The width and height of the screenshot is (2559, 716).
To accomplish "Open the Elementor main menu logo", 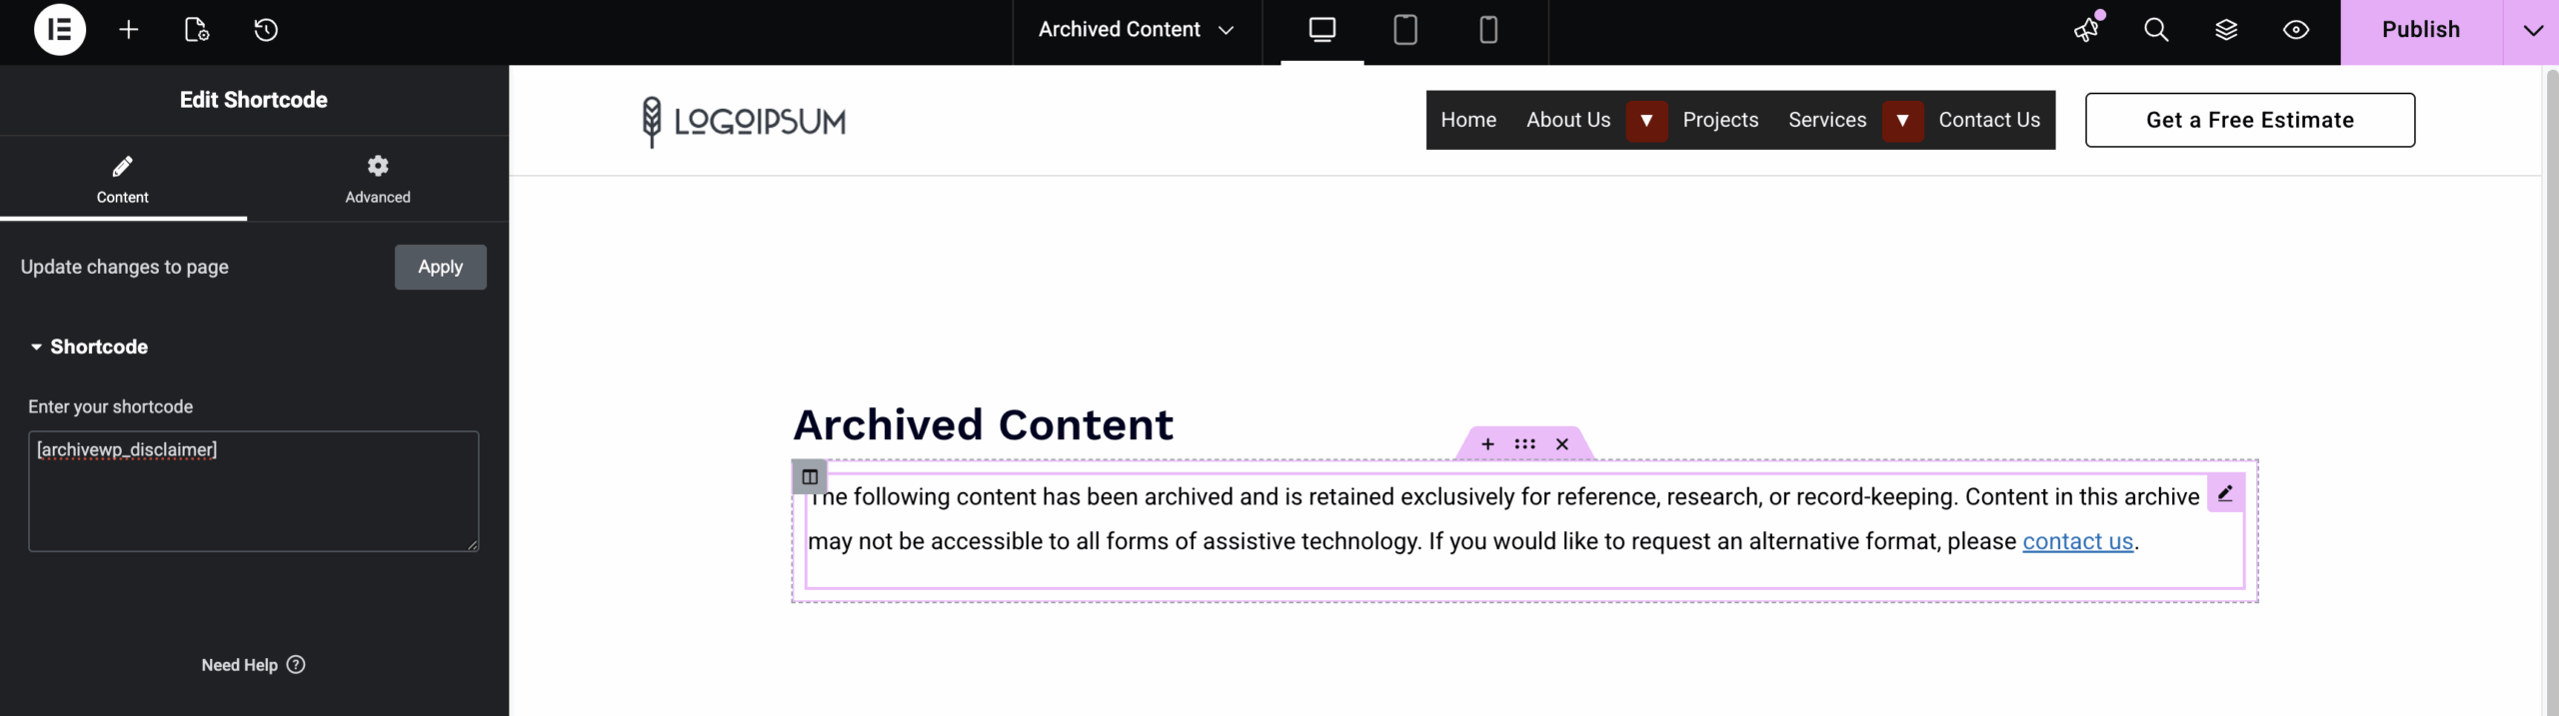I will pyautogui.click(x=60, y=30).
